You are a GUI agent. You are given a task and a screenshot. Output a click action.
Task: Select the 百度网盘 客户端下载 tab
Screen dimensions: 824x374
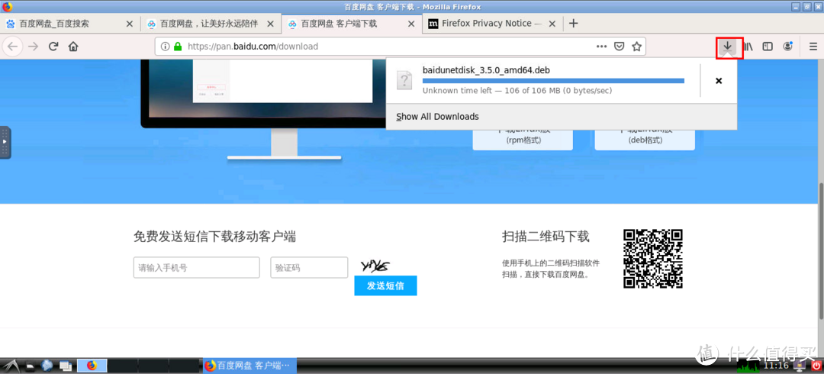point(352,24)
